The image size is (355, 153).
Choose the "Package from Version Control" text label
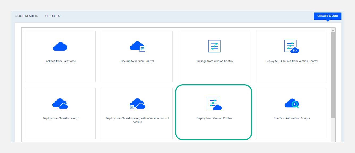click(214, 61)
